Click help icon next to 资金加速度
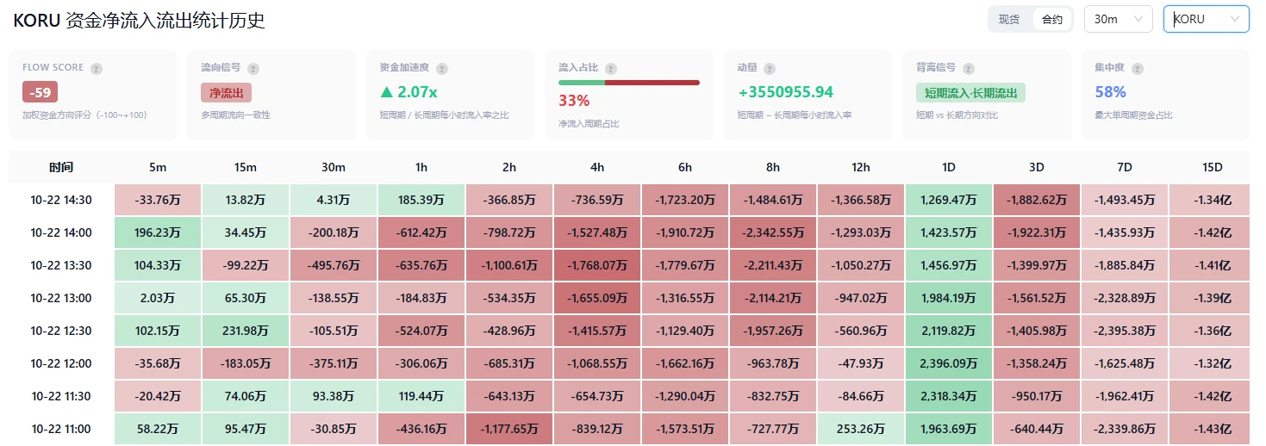 (x=442, y=68)
